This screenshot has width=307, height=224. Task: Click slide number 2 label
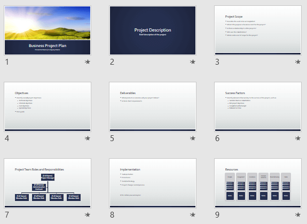(x=112, y=62)
